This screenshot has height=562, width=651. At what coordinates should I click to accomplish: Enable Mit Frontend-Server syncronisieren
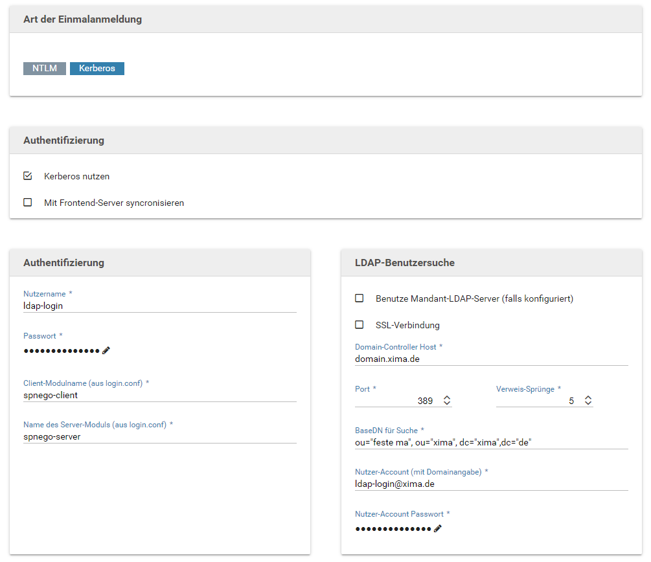pos(28,203)
